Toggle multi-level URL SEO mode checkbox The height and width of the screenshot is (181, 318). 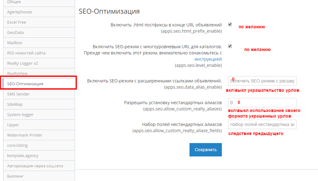(x=230, y=46)
